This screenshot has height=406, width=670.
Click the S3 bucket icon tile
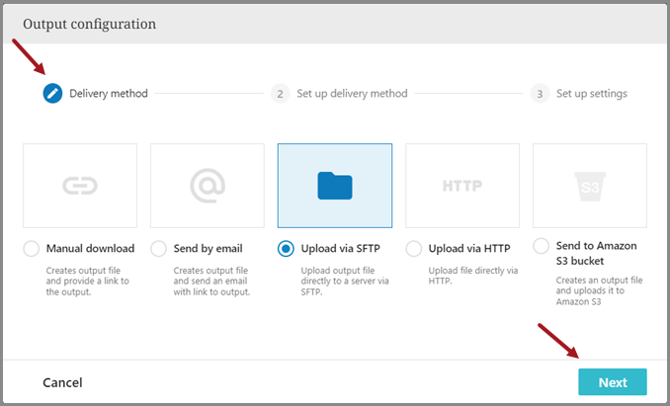pyautogui.click(x=590, y=185)
